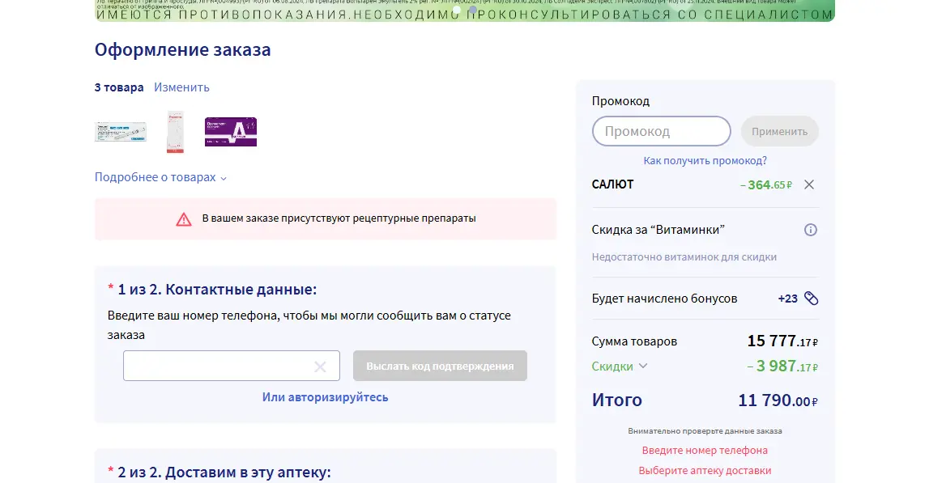Viewport: 929px width, 483px height.
Task: Click Выслать код подтверждения button
Action: point(440,366)
